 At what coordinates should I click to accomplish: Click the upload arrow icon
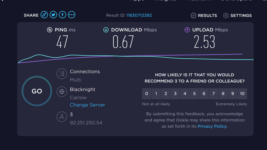pyautogui.click(x=187, y=30)
